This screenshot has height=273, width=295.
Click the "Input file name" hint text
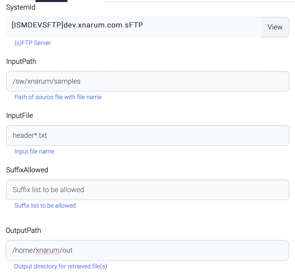pos(34,151)
